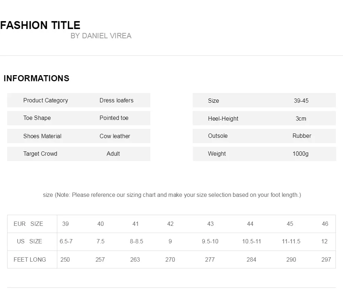Select the INFORMATIONS section heading
The height and width of the screenshot is (306, 343).
click(x=37, y=78)
